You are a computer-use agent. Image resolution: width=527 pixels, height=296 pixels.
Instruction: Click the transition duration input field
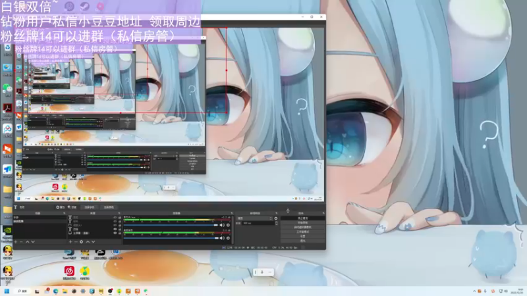(258, 223)
